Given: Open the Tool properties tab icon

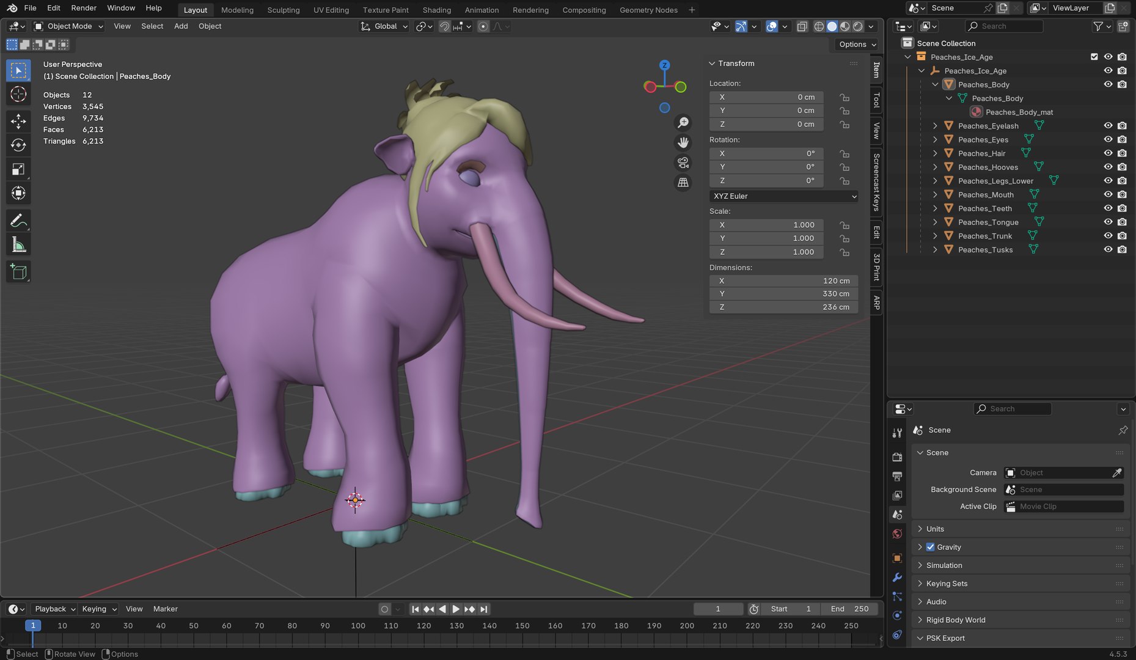Looking at the screenshot, I should (897, 433).
